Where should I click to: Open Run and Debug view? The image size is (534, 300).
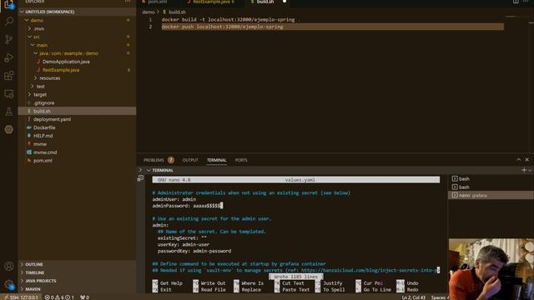[9, 57]
